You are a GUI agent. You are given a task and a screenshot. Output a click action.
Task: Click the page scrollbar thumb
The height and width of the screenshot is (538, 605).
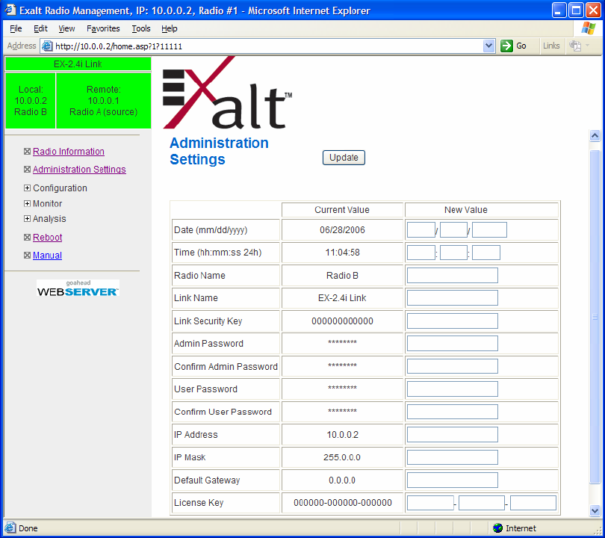pos(595,317)
